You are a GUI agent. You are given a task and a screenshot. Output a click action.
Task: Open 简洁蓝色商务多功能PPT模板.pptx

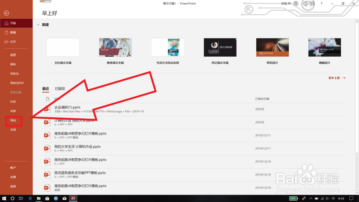click(194, 175)
